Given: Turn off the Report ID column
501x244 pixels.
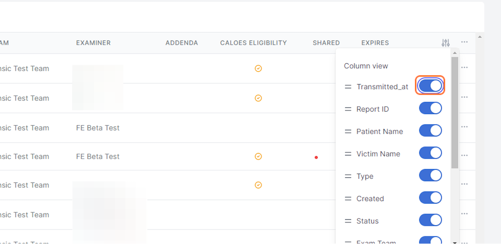Looking at the screenshot, I should 430,108.
